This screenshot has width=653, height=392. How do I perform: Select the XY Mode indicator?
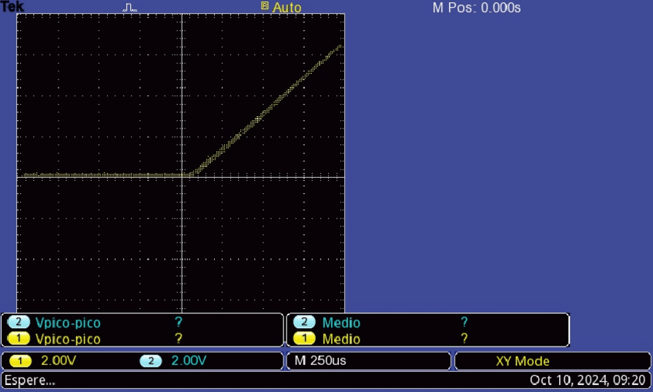522,360
